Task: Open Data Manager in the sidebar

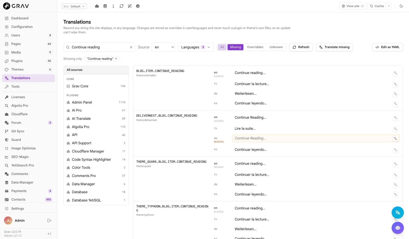Action: tap(29, 182)
